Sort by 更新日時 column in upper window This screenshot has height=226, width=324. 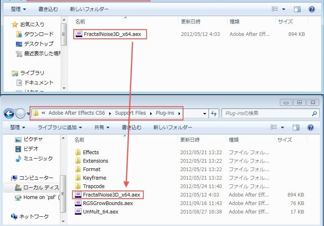click(191, 22)
